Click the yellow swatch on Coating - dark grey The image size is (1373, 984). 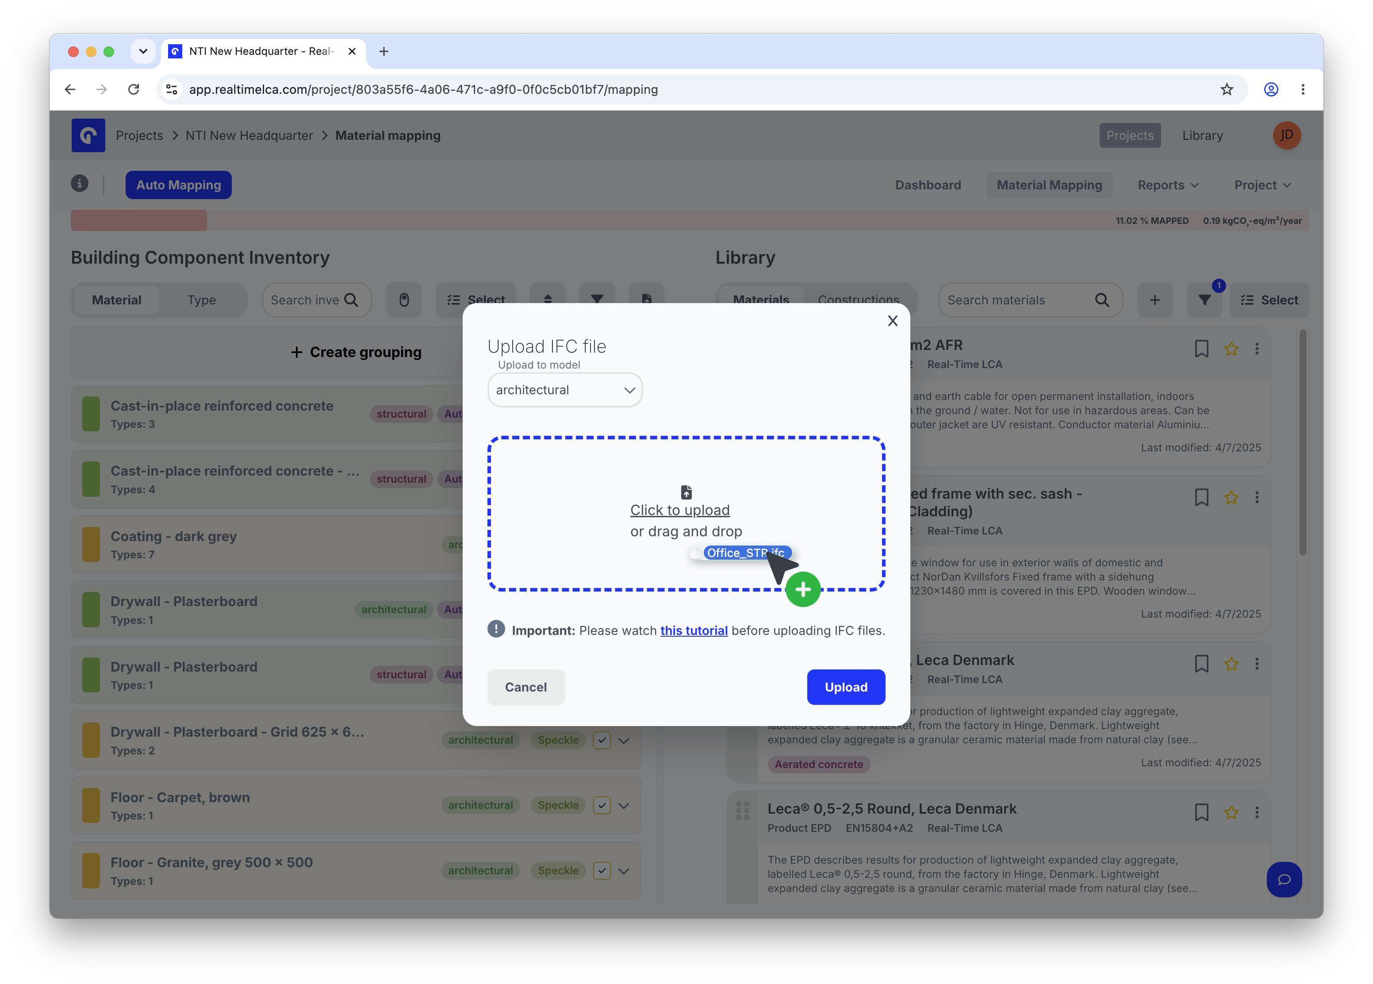(91, 544)
